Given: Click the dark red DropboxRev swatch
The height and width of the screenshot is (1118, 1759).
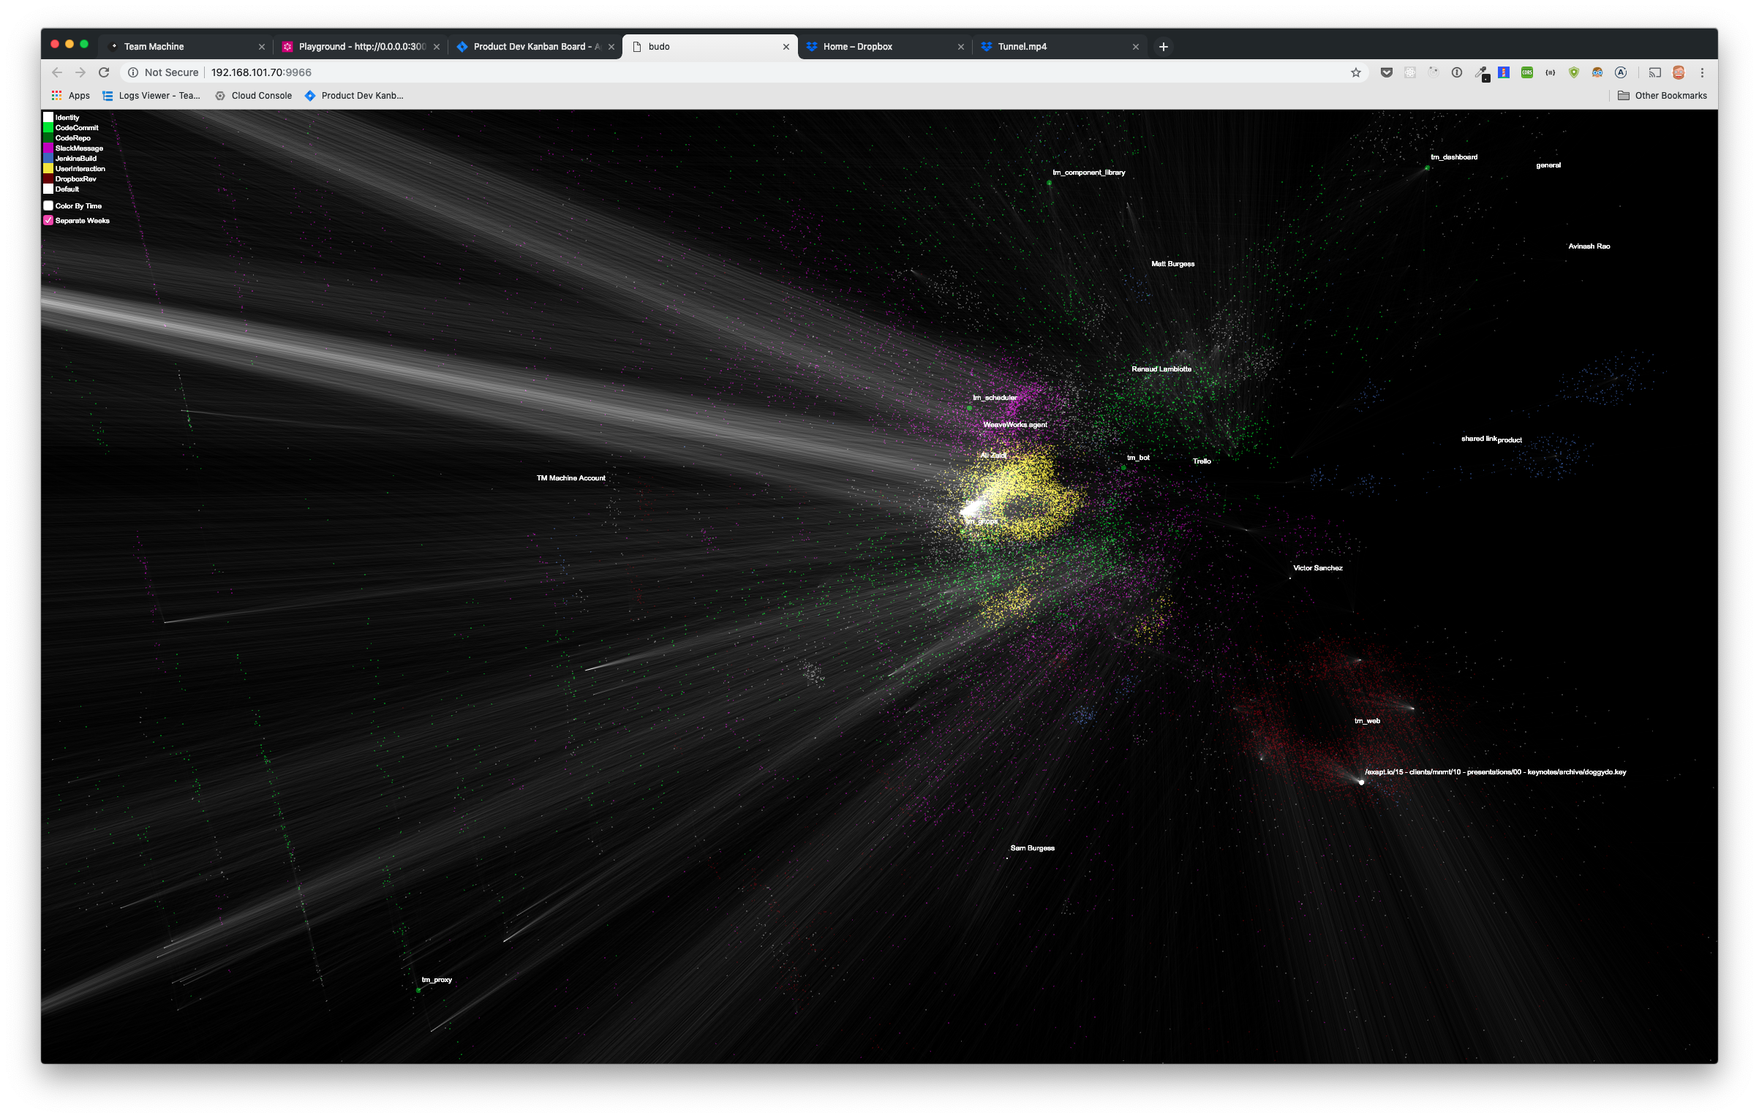Looking at the screenshot, I should (x=48, y=178).
